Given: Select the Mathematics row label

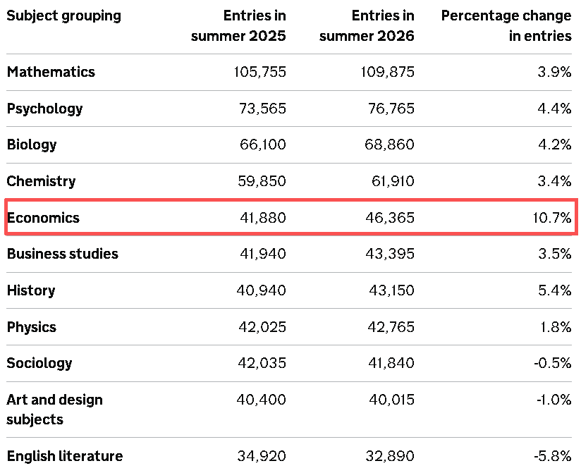Looking at the screenshot, I should coord(51,72).
